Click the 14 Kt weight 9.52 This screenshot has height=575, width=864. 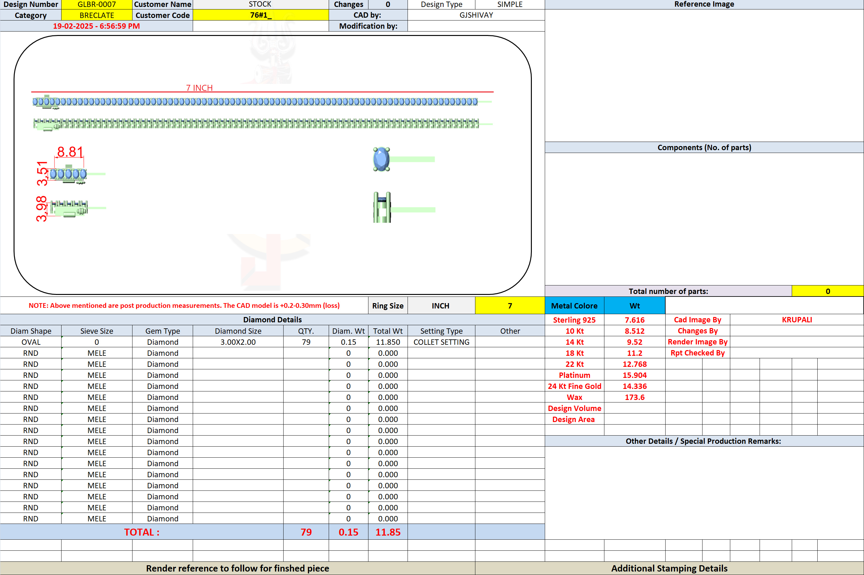click(x=634, y=342)
